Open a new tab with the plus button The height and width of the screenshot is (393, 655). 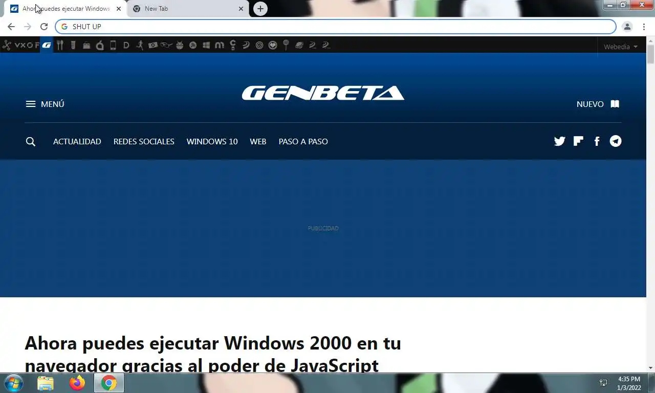[260, 9]
